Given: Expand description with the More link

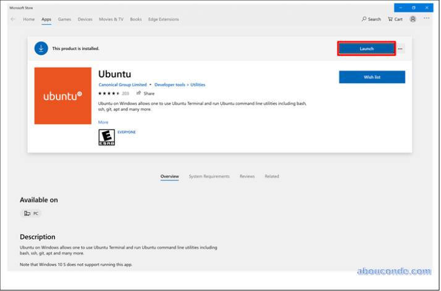Looking at the screenshot, I should point(103,122).
